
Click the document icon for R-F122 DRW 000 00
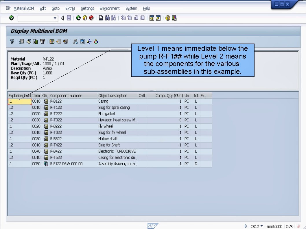(x=46, y=164)
